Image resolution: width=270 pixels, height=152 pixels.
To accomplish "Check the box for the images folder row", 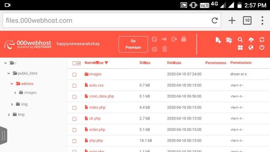I will 74,74.
